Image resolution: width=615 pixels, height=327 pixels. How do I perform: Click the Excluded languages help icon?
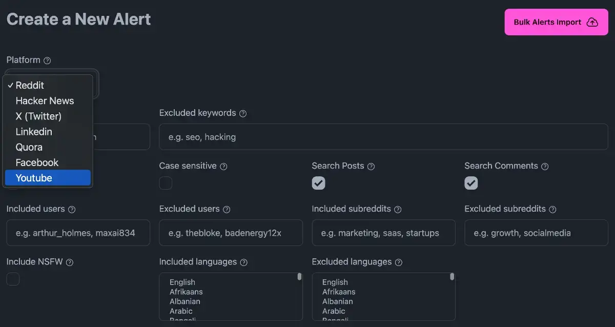click(x=399, y=262)
